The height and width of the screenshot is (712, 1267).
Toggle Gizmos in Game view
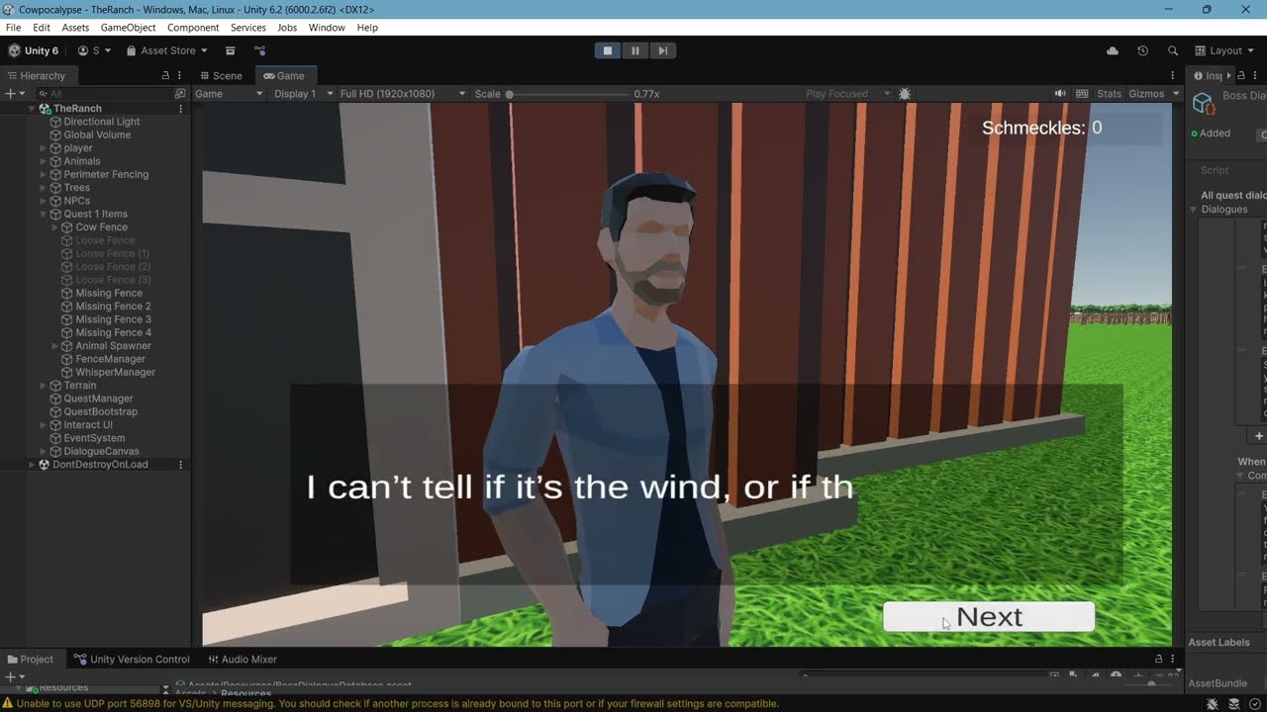click(x=1146, y=93)
